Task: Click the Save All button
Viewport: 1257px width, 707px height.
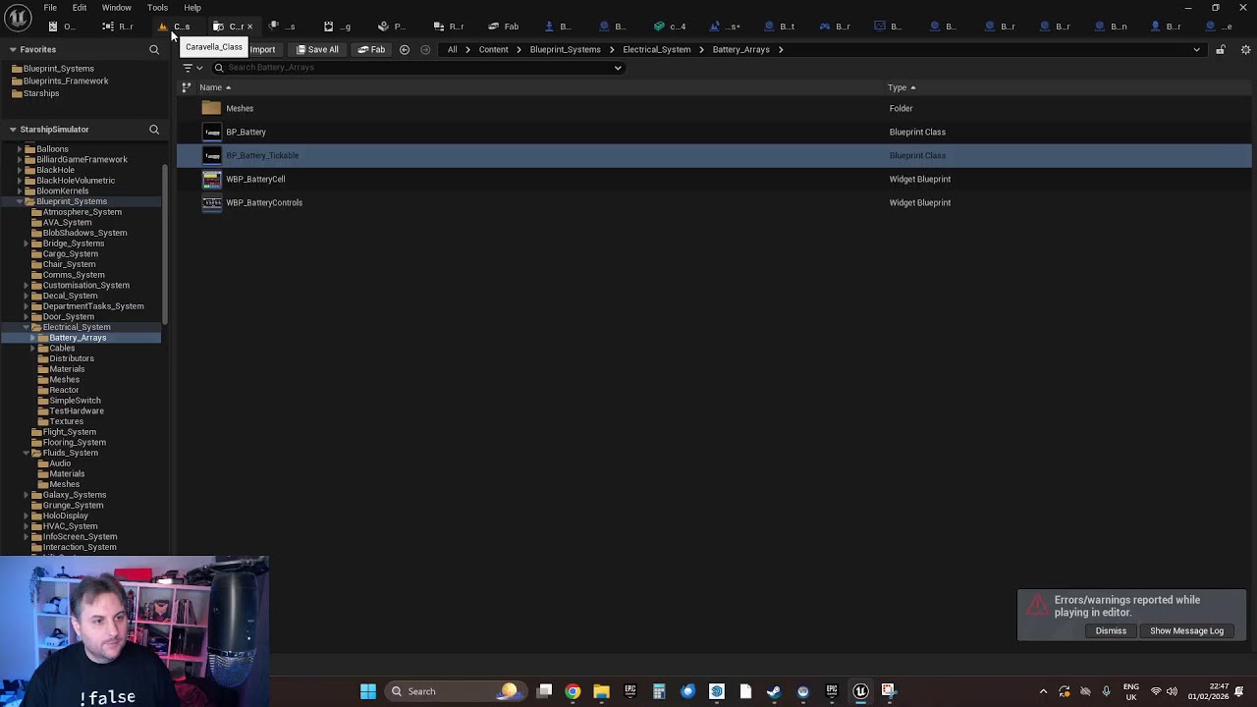Action: point(317,49)
